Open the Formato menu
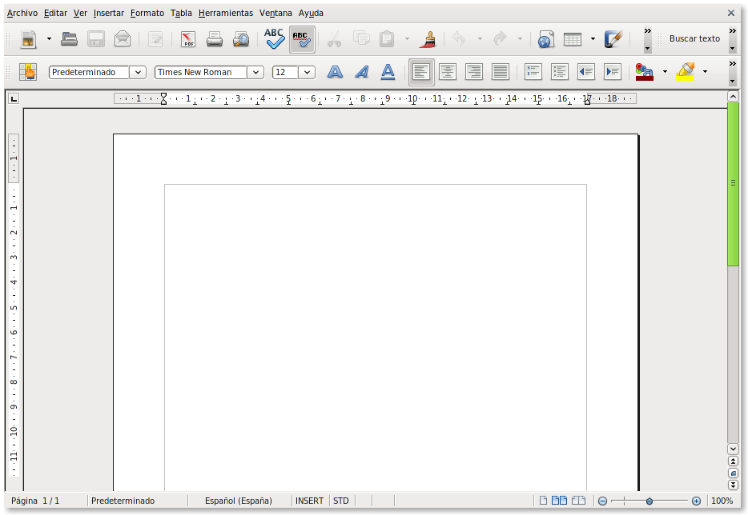 [147, 13]
